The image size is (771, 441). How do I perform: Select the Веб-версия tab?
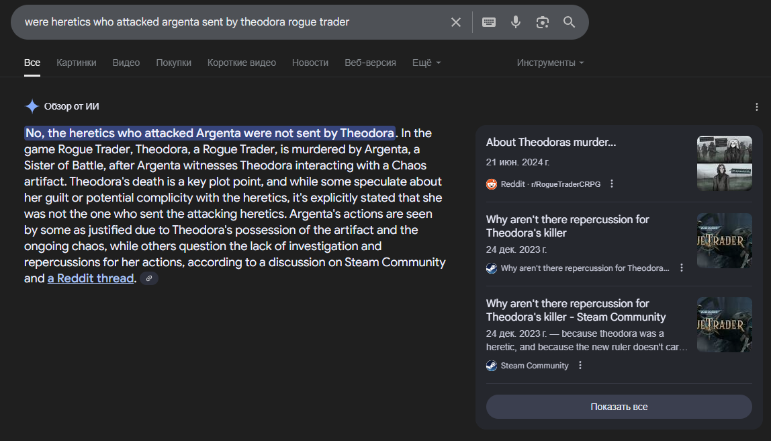370,63
